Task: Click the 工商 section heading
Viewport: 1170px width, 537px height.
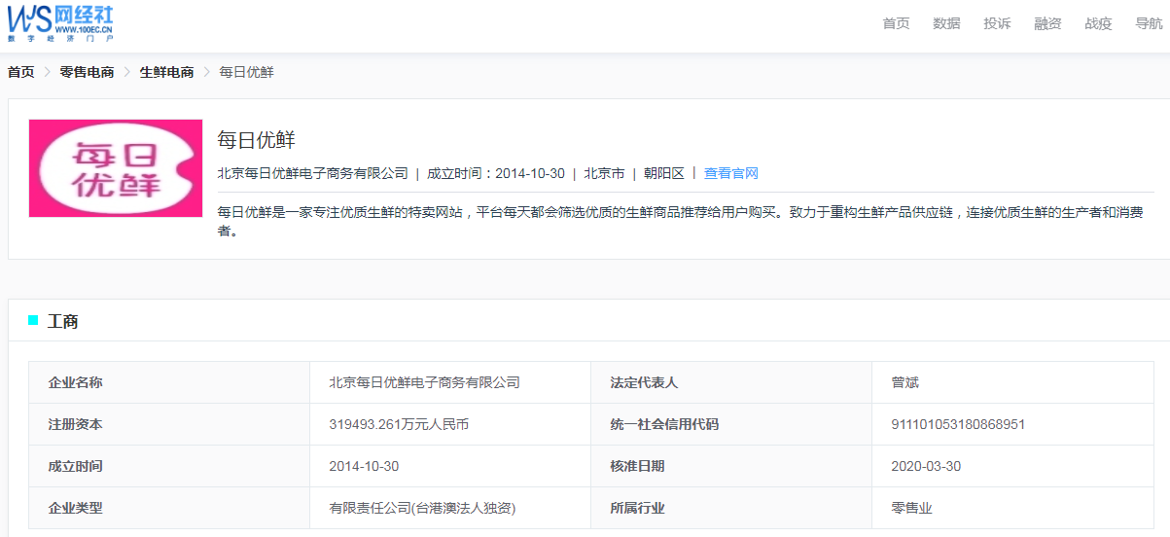Action: coord(63,321)
